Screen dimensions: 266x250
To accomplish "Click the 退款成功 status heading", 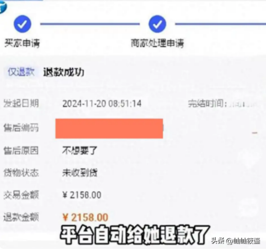I will pyautogui.click(x=64, y=72).
